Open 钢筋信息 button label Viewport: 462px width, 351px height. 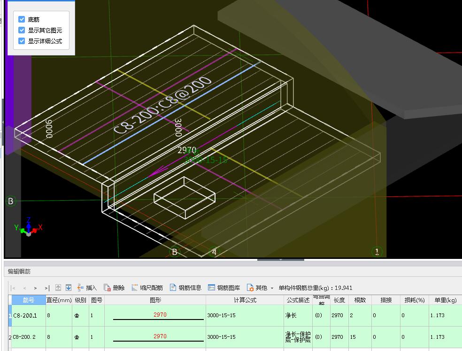coord(190,288)
